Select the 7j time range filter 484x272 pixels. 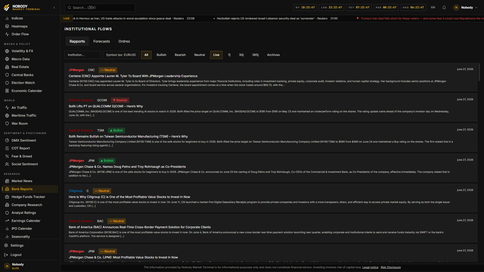[229, 55]
